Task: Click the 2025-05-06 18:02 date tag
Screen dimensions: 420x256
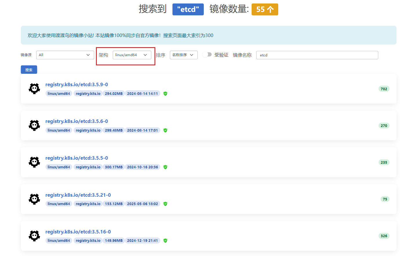Action: [x=143, y=204]
